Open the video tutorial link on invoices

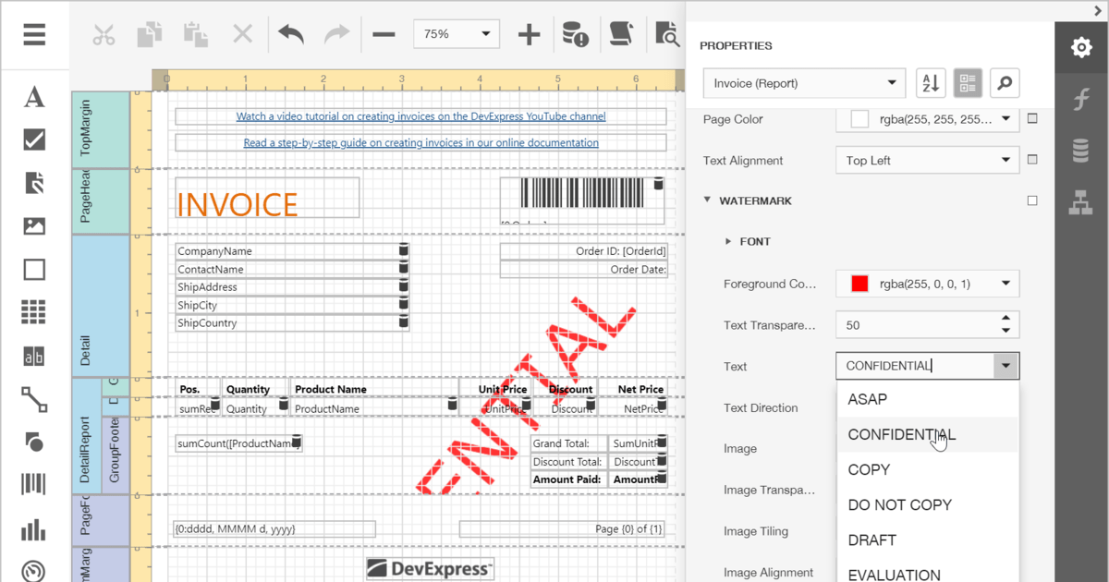(x=420, y=115)
